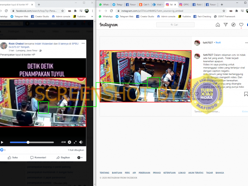Click the Instagram window address bar
The width and height of the screenshot is (248, 186).
171,11
